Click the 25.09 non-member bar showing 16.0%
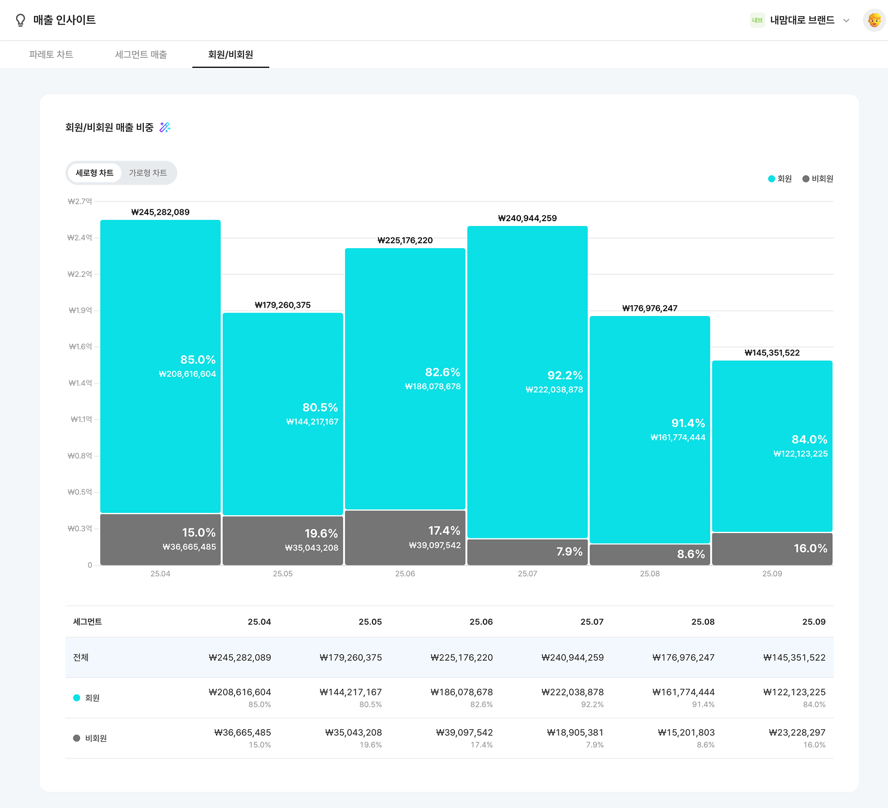This screenshot has width=888, height=808. pyautogui.click(x=772, y=549)
